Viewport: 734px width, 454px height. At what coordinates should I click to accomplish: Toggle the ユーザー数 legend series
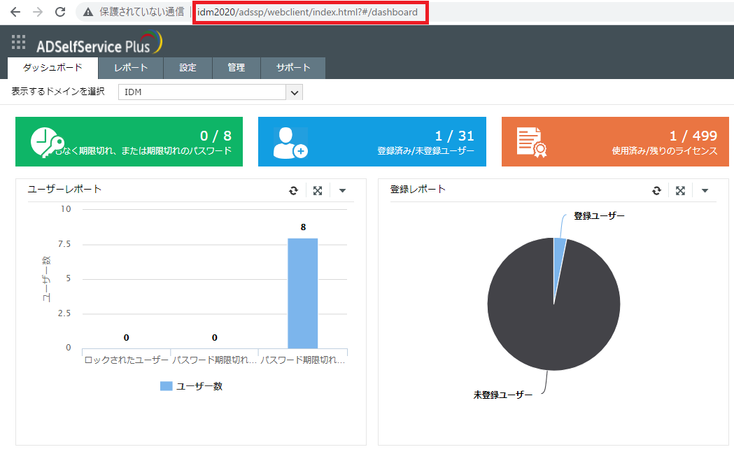pos(191,386)
